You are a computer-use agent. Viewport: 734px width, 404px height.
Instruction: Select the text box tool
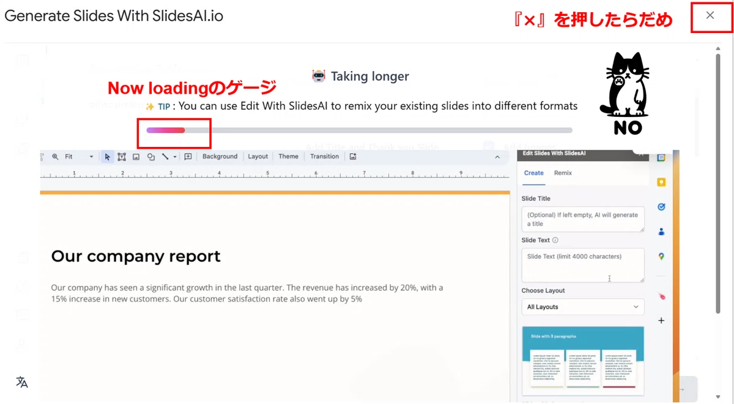click(x=122, y=157)
